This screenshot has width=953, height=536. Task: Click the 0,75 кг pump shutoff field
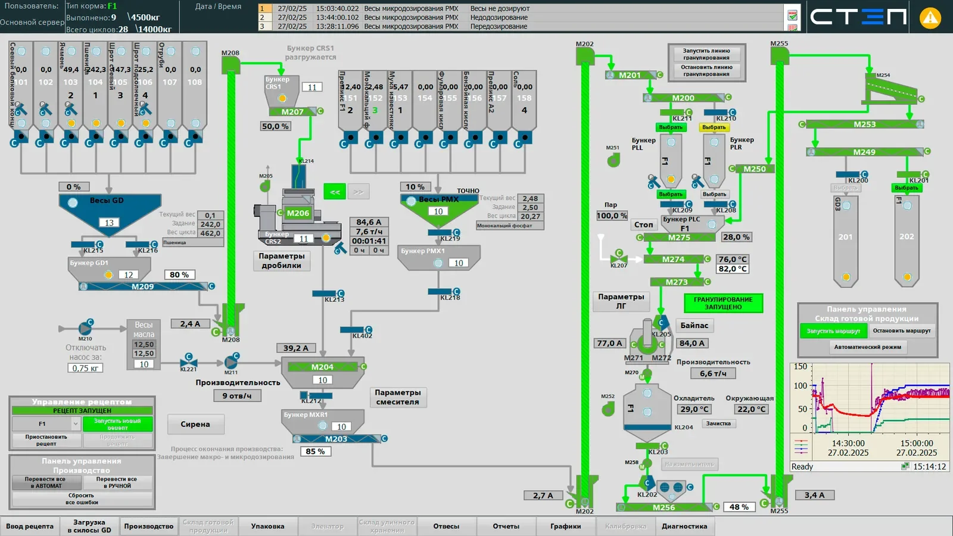[85, 368]
